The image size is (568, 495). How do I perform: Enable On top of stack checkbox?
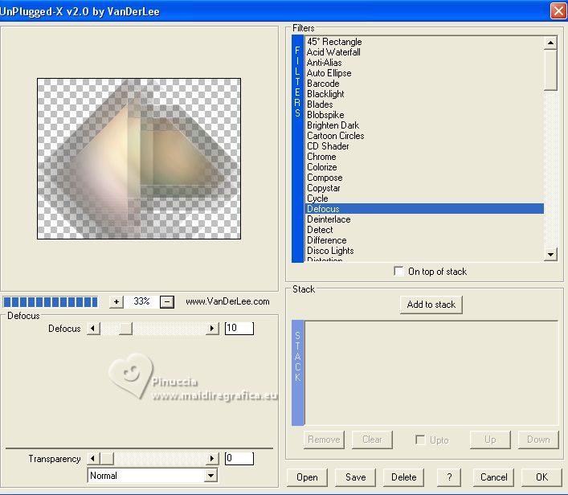pos(398,271)
